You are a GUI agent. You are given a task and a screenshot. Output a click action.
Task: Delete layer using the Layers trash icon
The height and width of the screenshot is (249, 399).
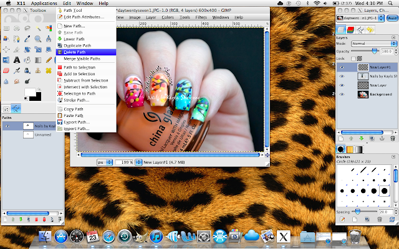[x=392, y=138]
